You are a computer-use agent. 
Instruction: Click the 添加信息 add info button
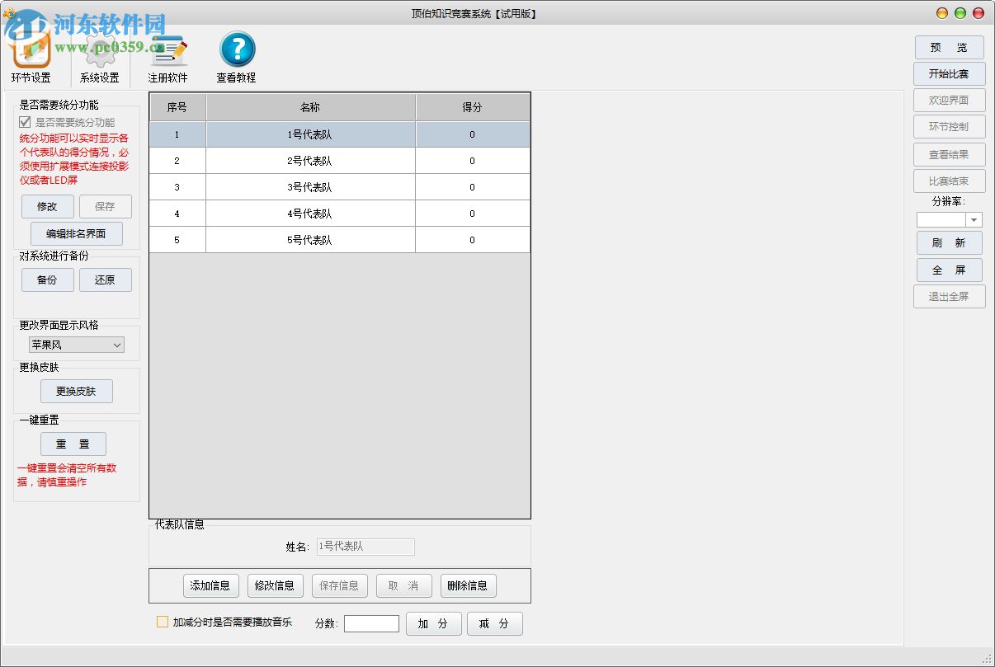coord(210,585)
